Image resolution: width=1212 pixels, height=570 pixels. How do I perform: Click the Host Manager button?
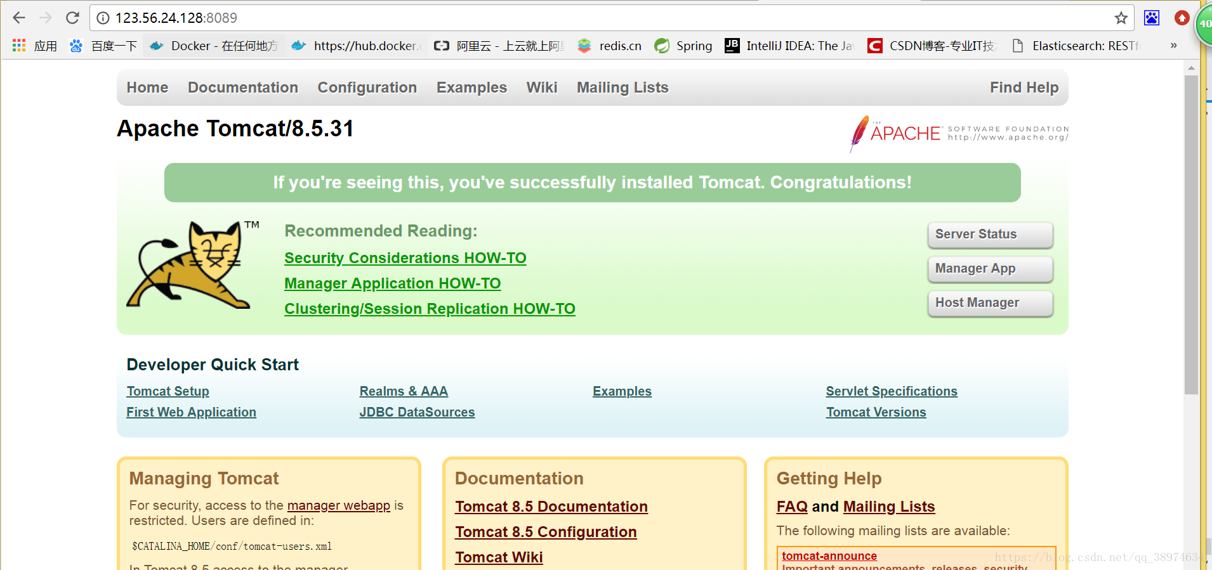990,303
